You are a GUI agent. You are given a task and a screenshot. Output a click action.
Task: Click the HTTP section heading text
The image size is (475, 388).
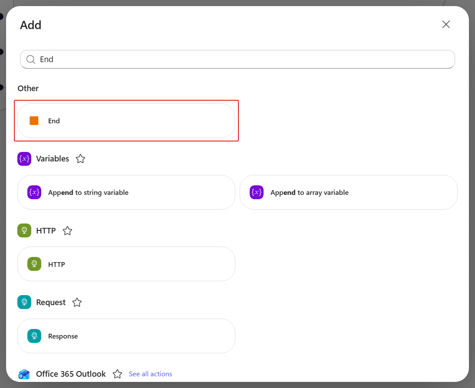(46, 231)
